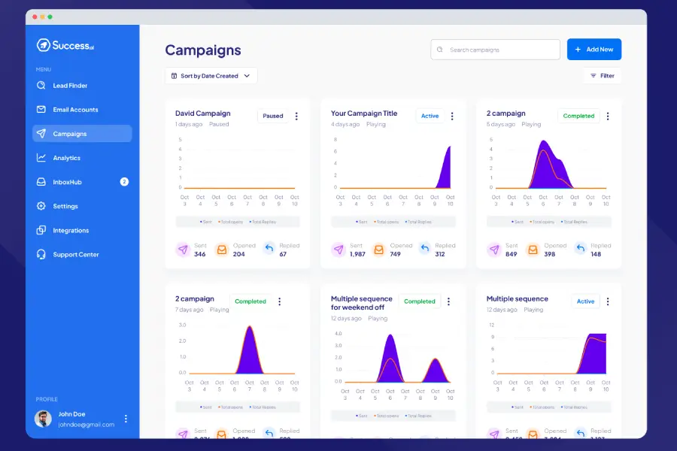Open three-dot menu for Multiple sequence for weekend off
677x451 pixels.
[x=448, y=301]
